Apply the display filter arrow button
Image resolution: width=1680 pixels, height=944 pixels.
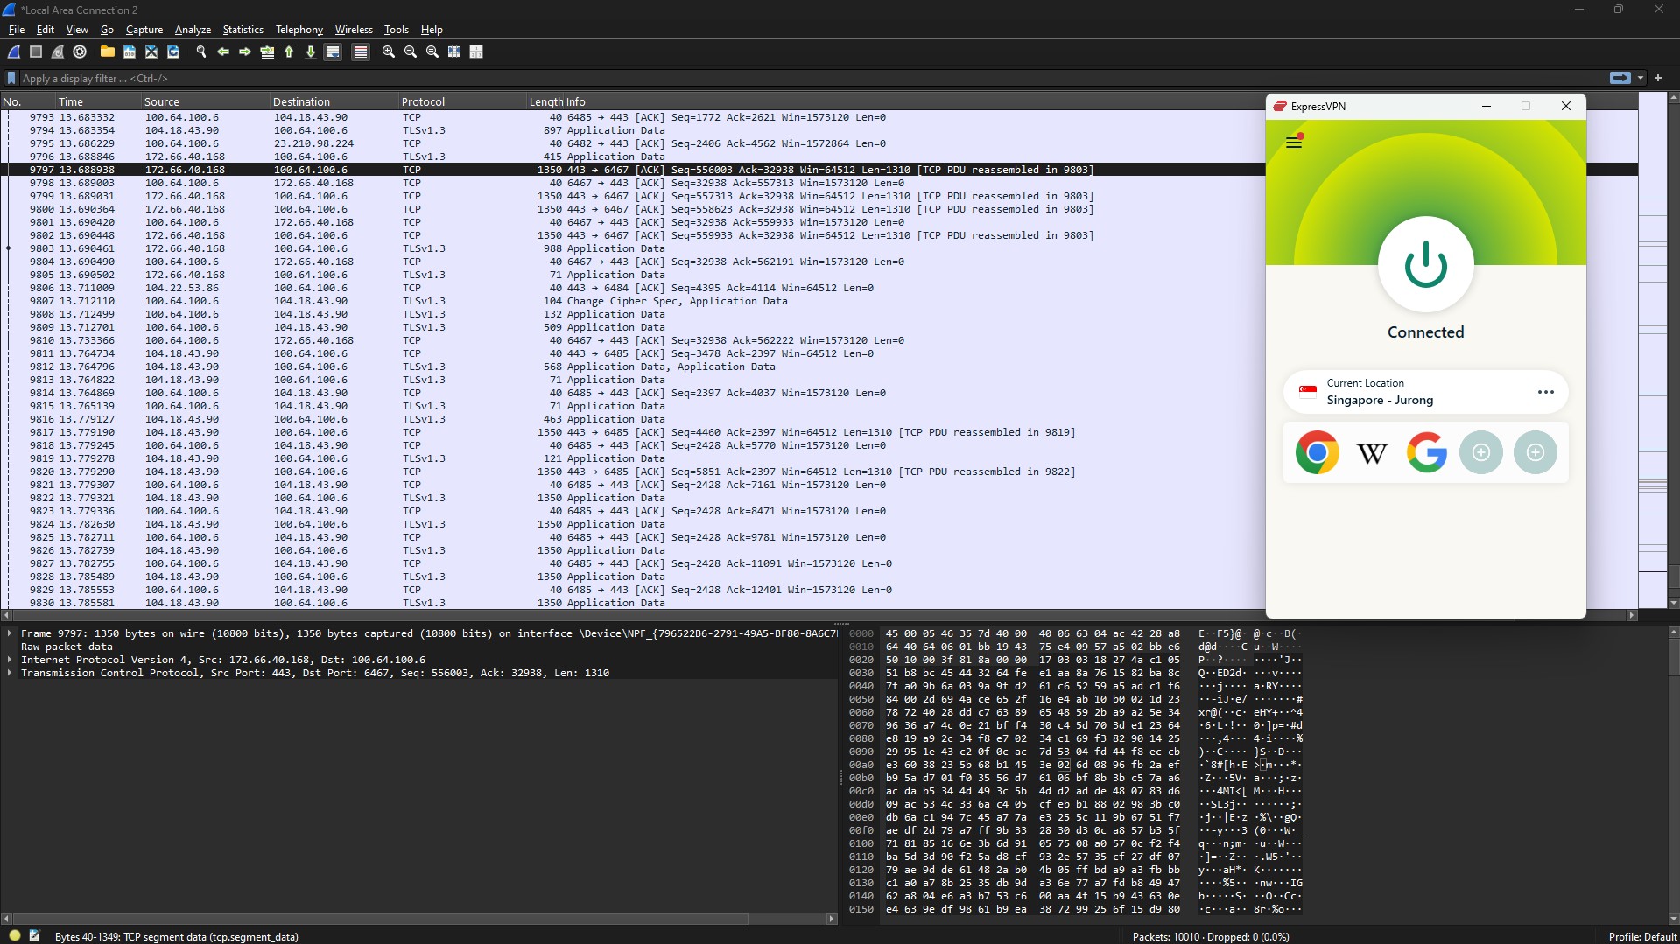1620,78
